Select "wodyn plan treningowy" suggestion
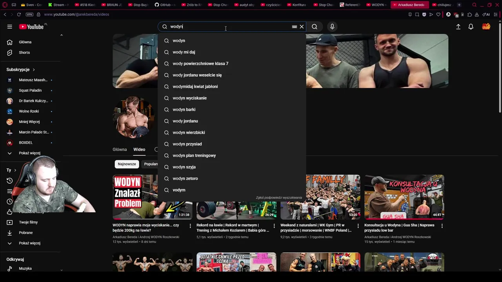 click(232, 155)
